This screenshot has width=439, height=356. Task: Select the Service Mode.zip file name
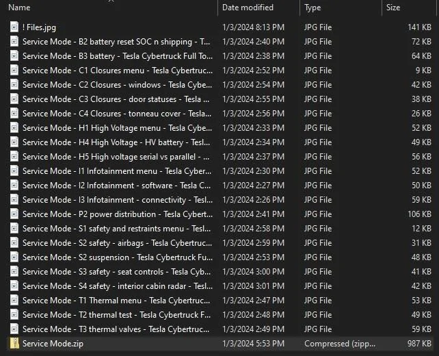(x=53, y=344)
